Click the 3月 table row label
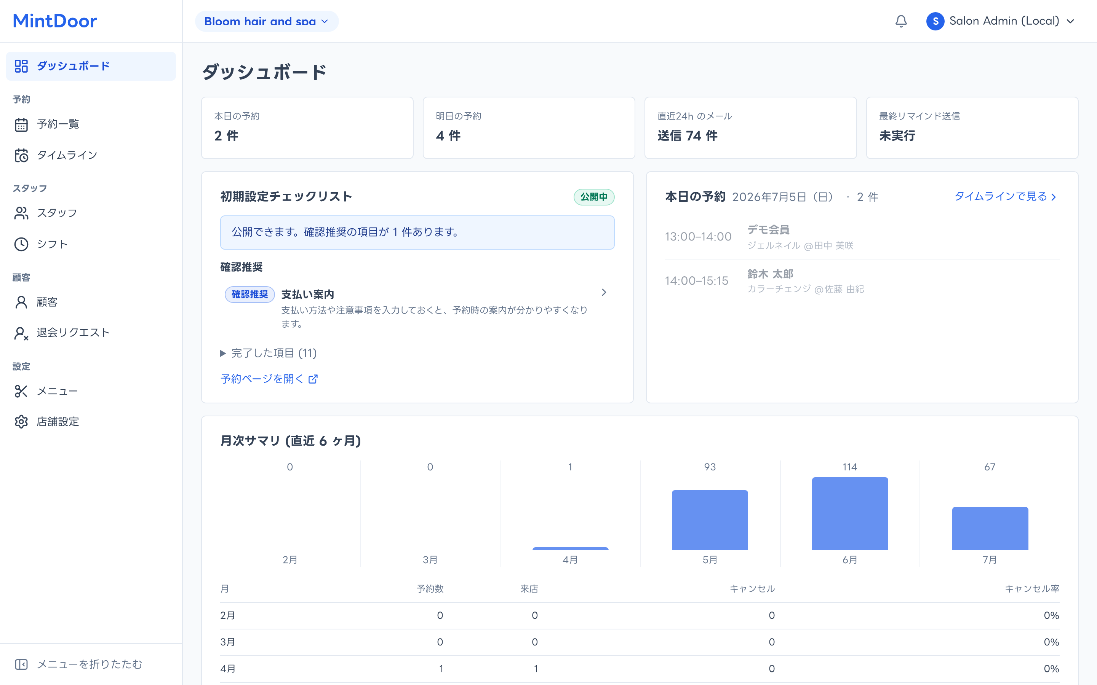The image size is (1097, 685). (227, 642)
